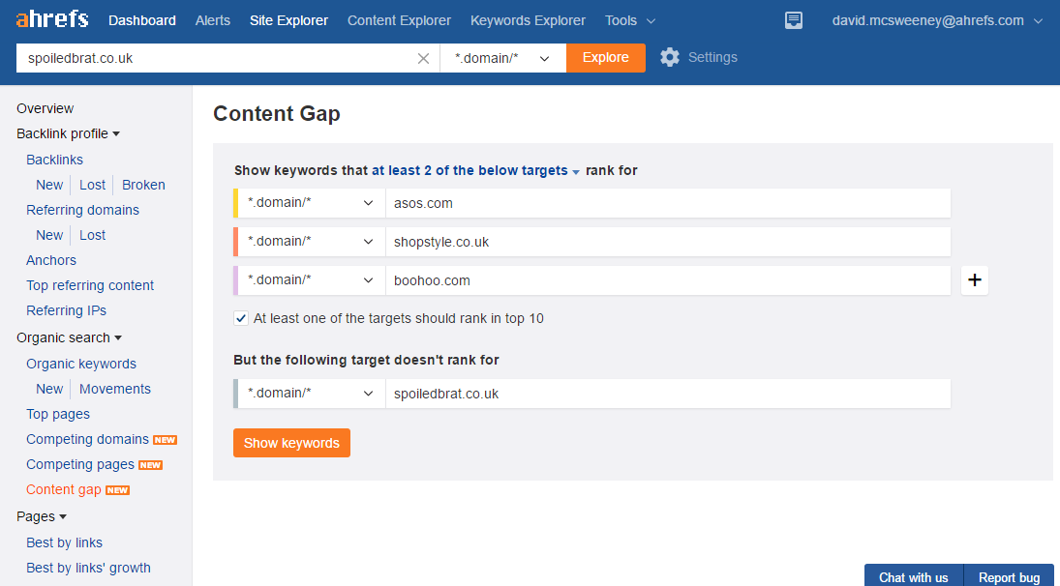Open the david.mcsweeney account menu
This screenshot has width=1060, height=586.
click(x=937, y=20)
